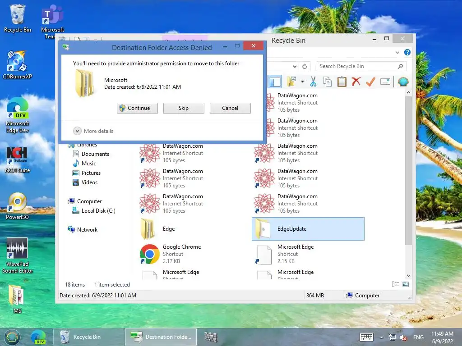The image size is (462, 346).
Task: Switch to details view in status bar
Action: (x=395, y=284)
